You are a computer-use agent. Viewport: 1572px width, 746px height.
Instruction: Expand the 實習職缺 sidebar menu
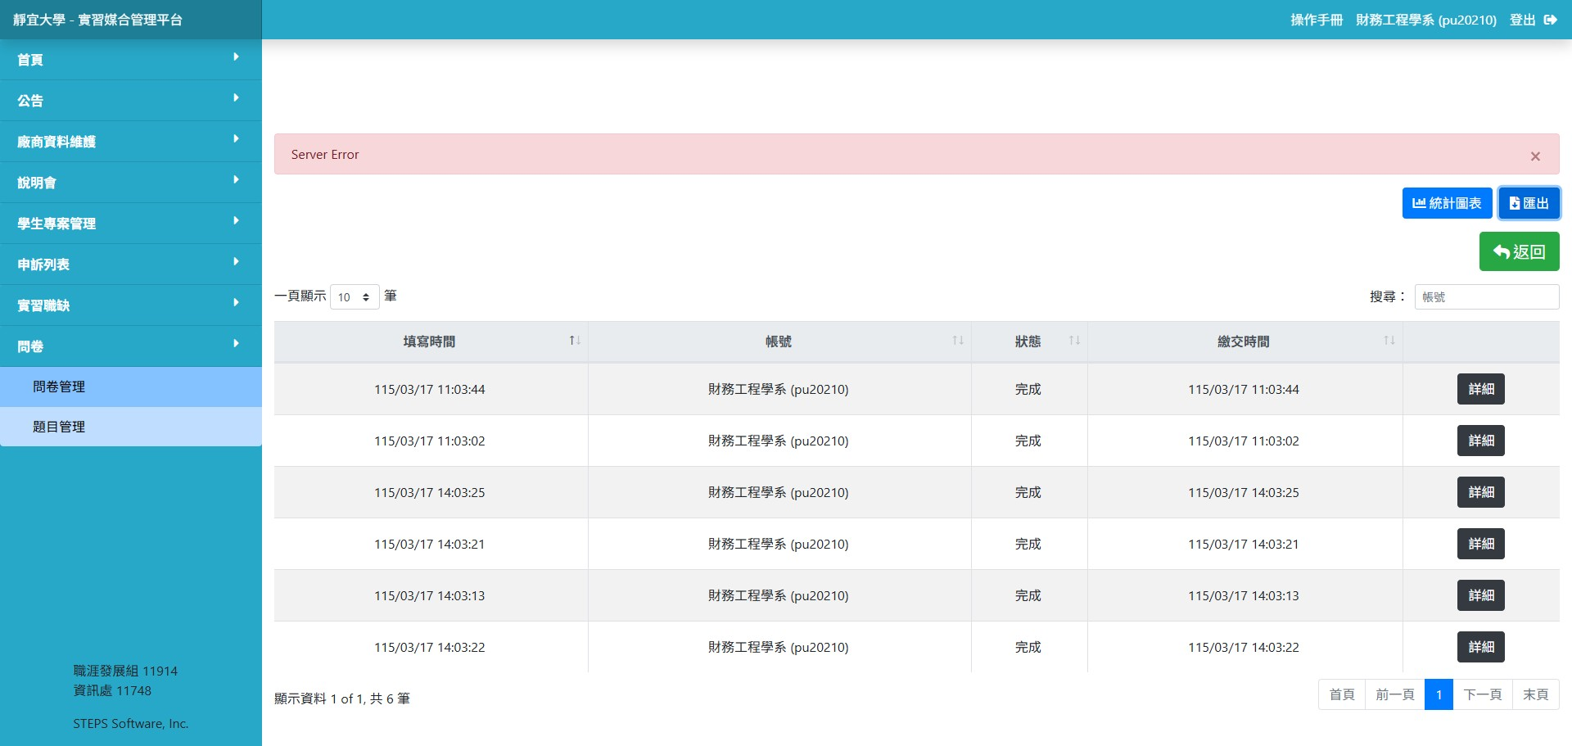pos(131,305)
